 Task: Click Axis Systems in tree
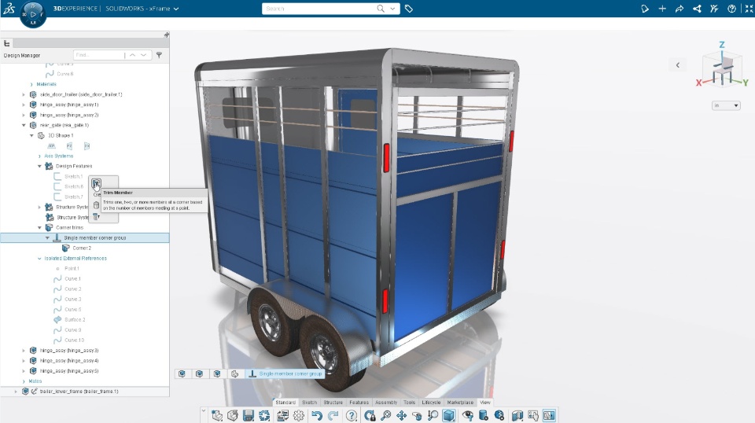[x=59, y=156]
